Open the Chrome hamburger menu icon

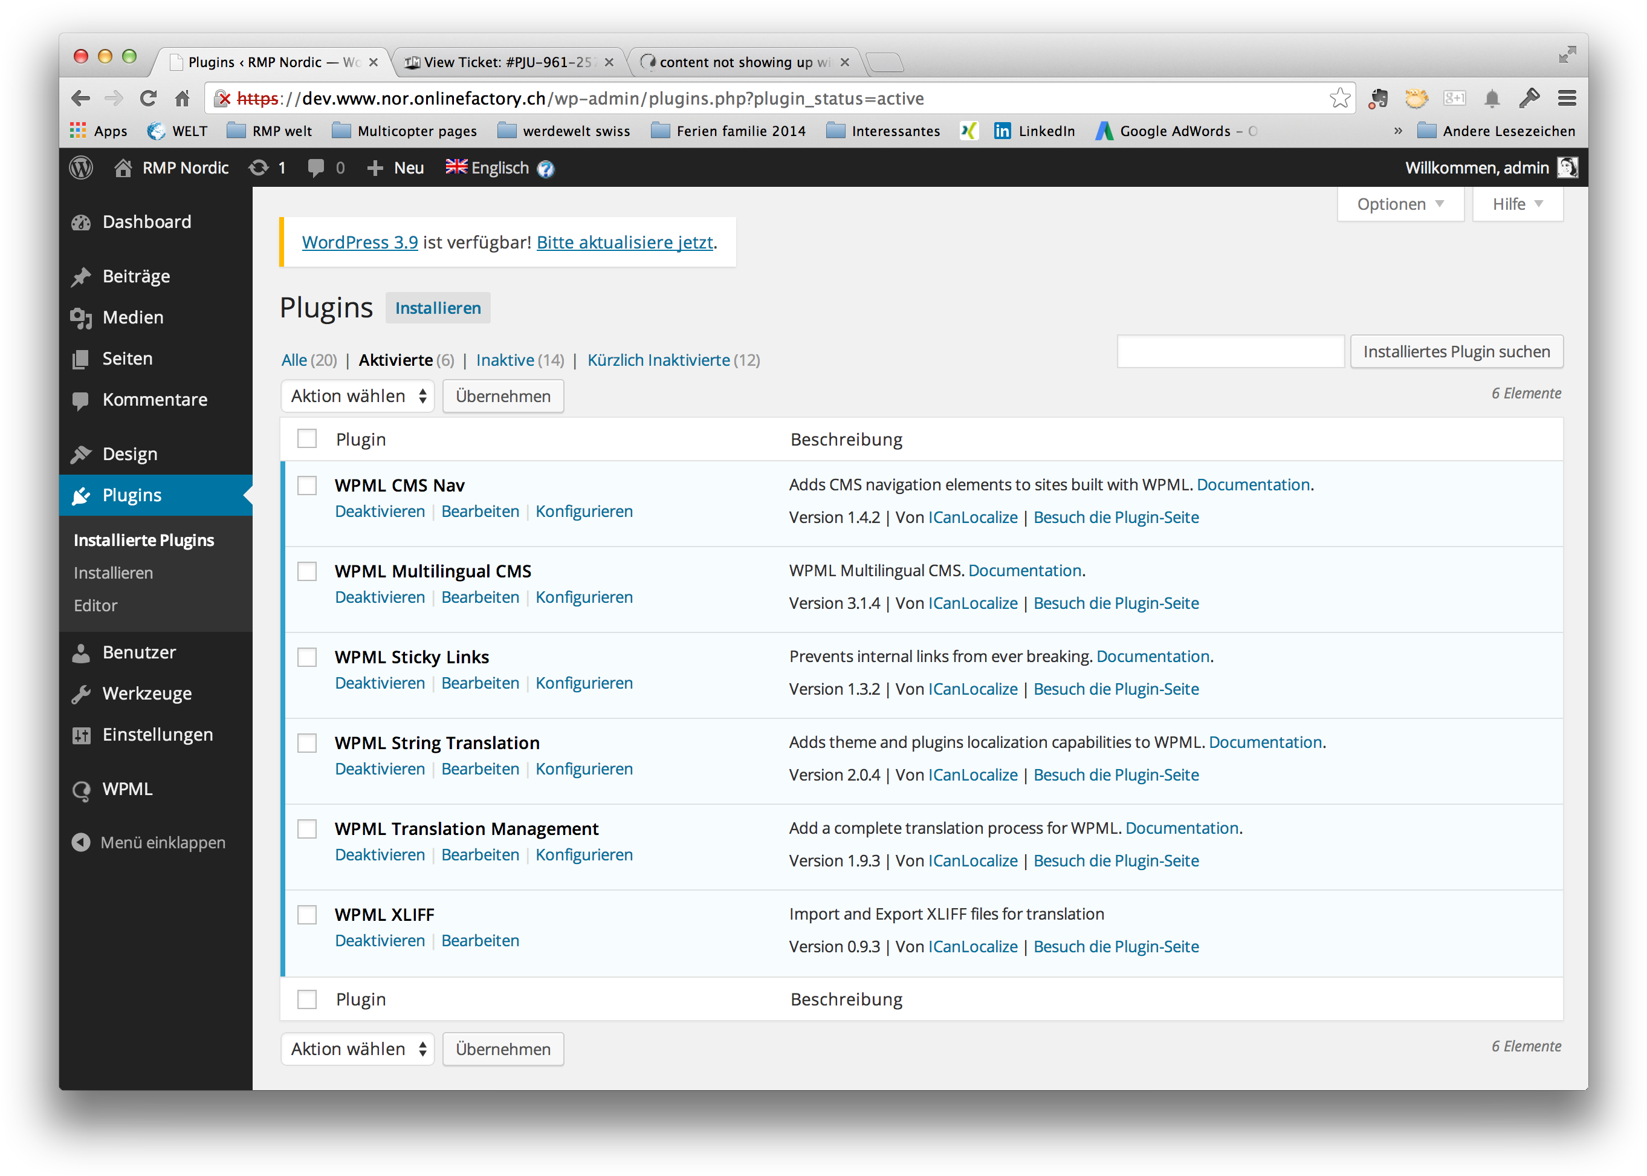click(x=1567, y=99)
